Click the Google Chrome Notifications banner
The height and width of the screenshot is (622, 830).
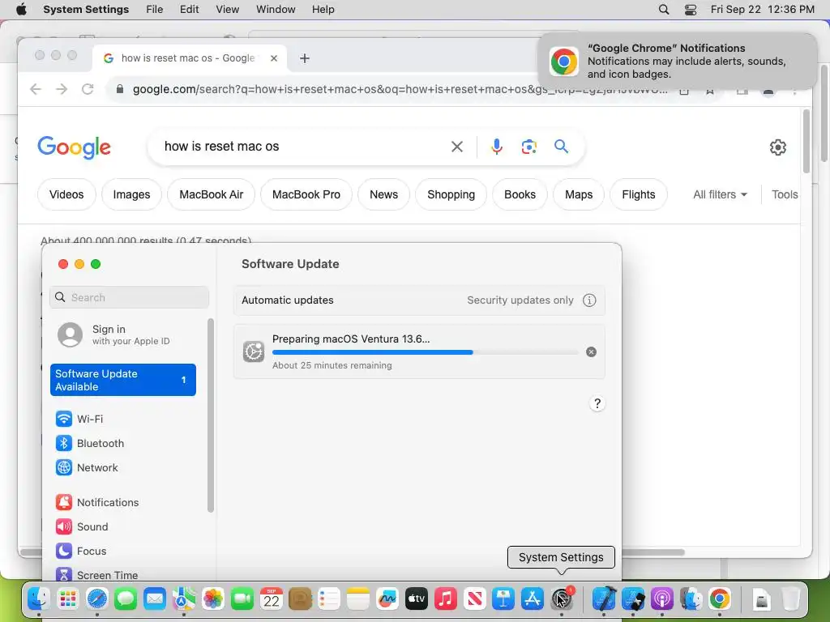tap(678, 62)
